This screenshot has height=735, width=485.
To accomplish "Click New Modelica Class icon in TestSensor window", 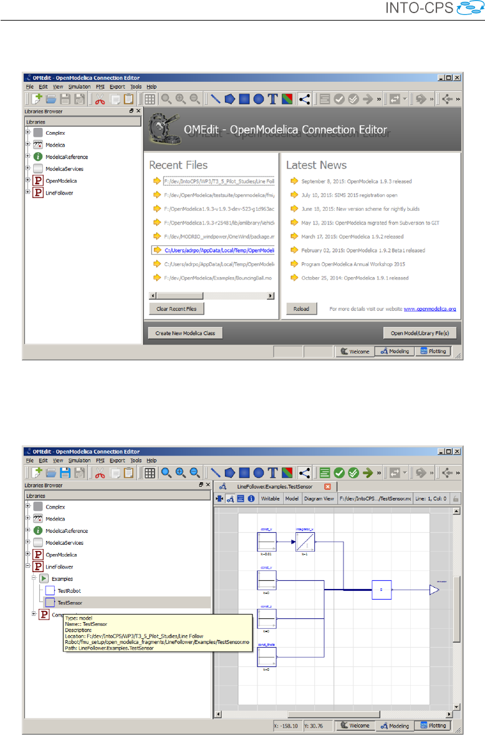I will click(x=37, y=473).
